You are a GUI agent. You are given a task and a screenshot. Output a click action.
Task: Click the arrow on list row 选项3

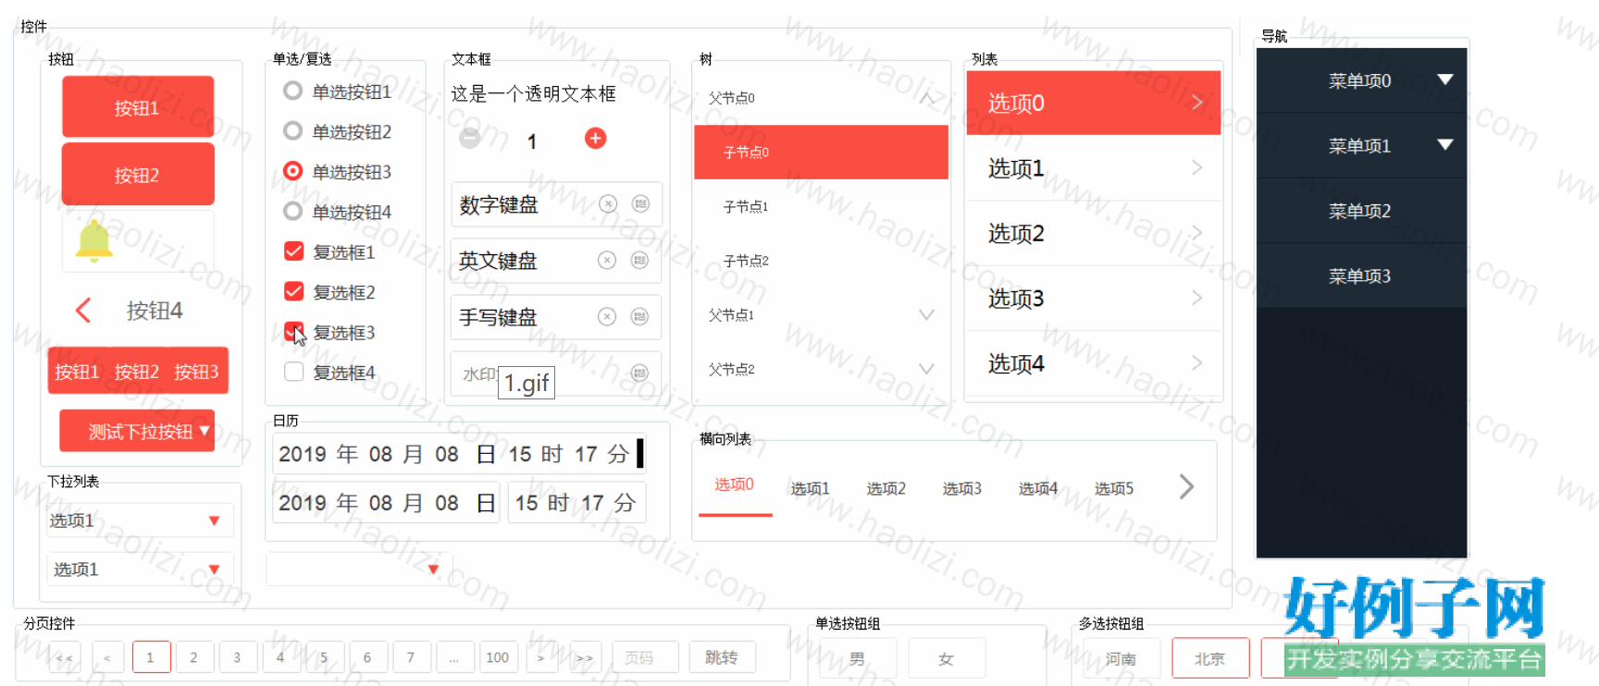coord(1196,298)
